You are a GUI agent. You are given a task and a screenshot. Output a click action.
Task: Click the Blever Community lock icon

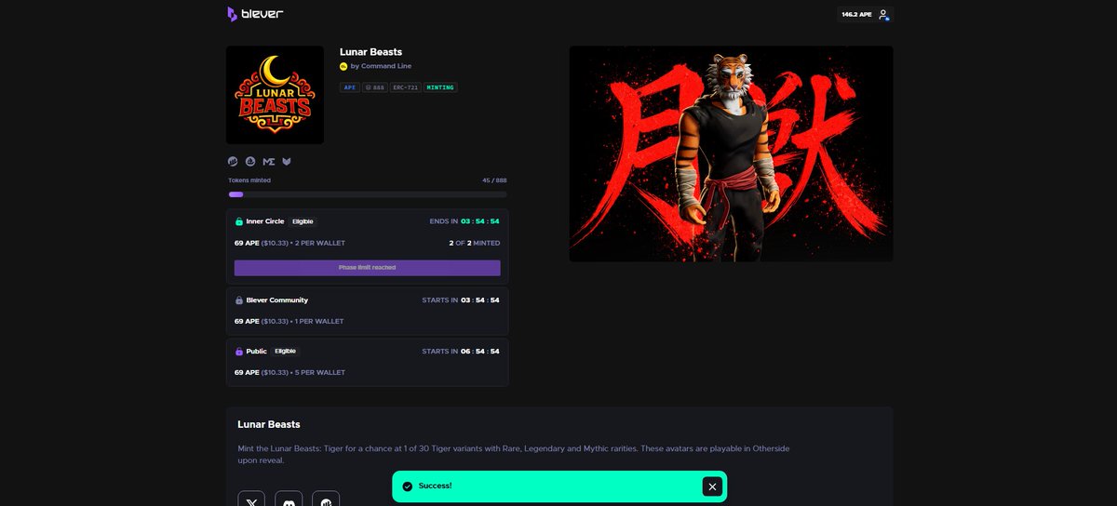239,300
